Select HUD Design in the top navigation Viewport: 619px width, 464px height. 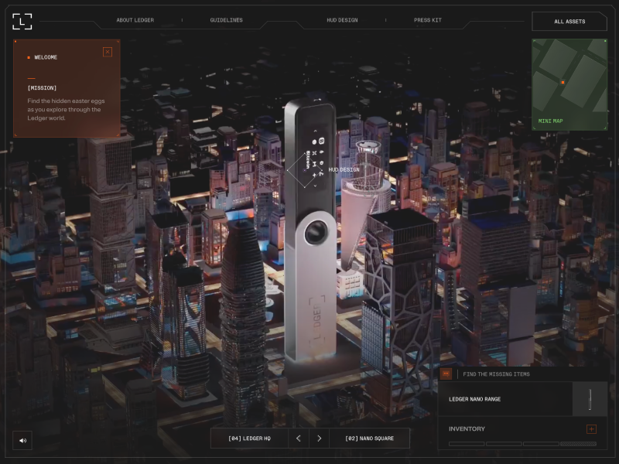342,20
